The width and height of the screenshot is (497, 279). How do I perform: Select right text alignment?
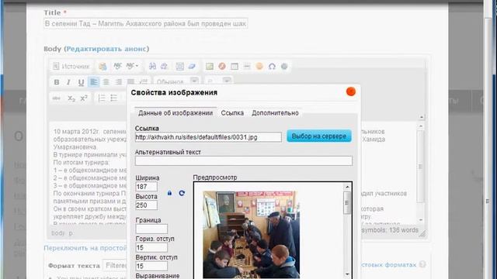point(119,82)
